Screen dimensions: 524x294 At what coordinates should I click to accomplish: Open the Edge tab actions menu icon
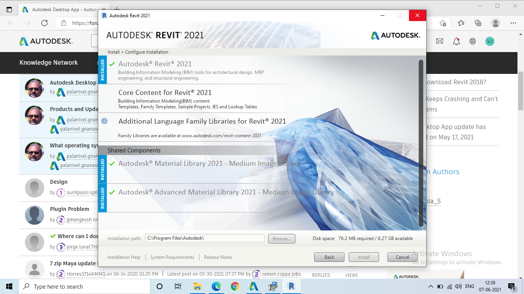[9, 10]
